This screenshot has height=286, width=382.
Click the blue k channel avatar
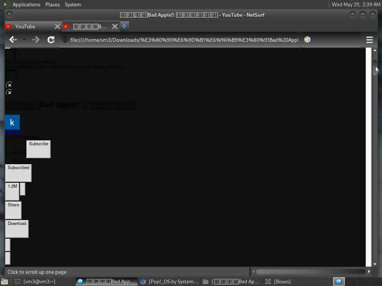[x=12, y=122]
